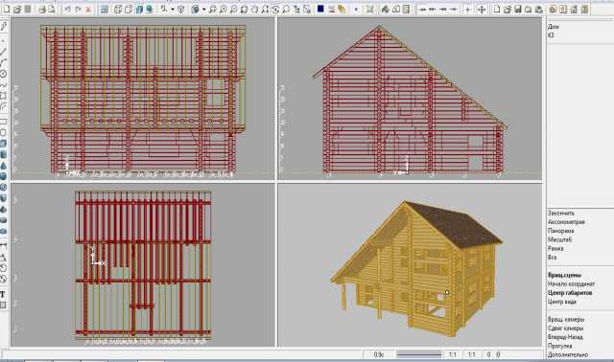Click the progress bar in the status bar
Image resolution: width=614 pixels, height=362 pixels.
pos(418,354)
